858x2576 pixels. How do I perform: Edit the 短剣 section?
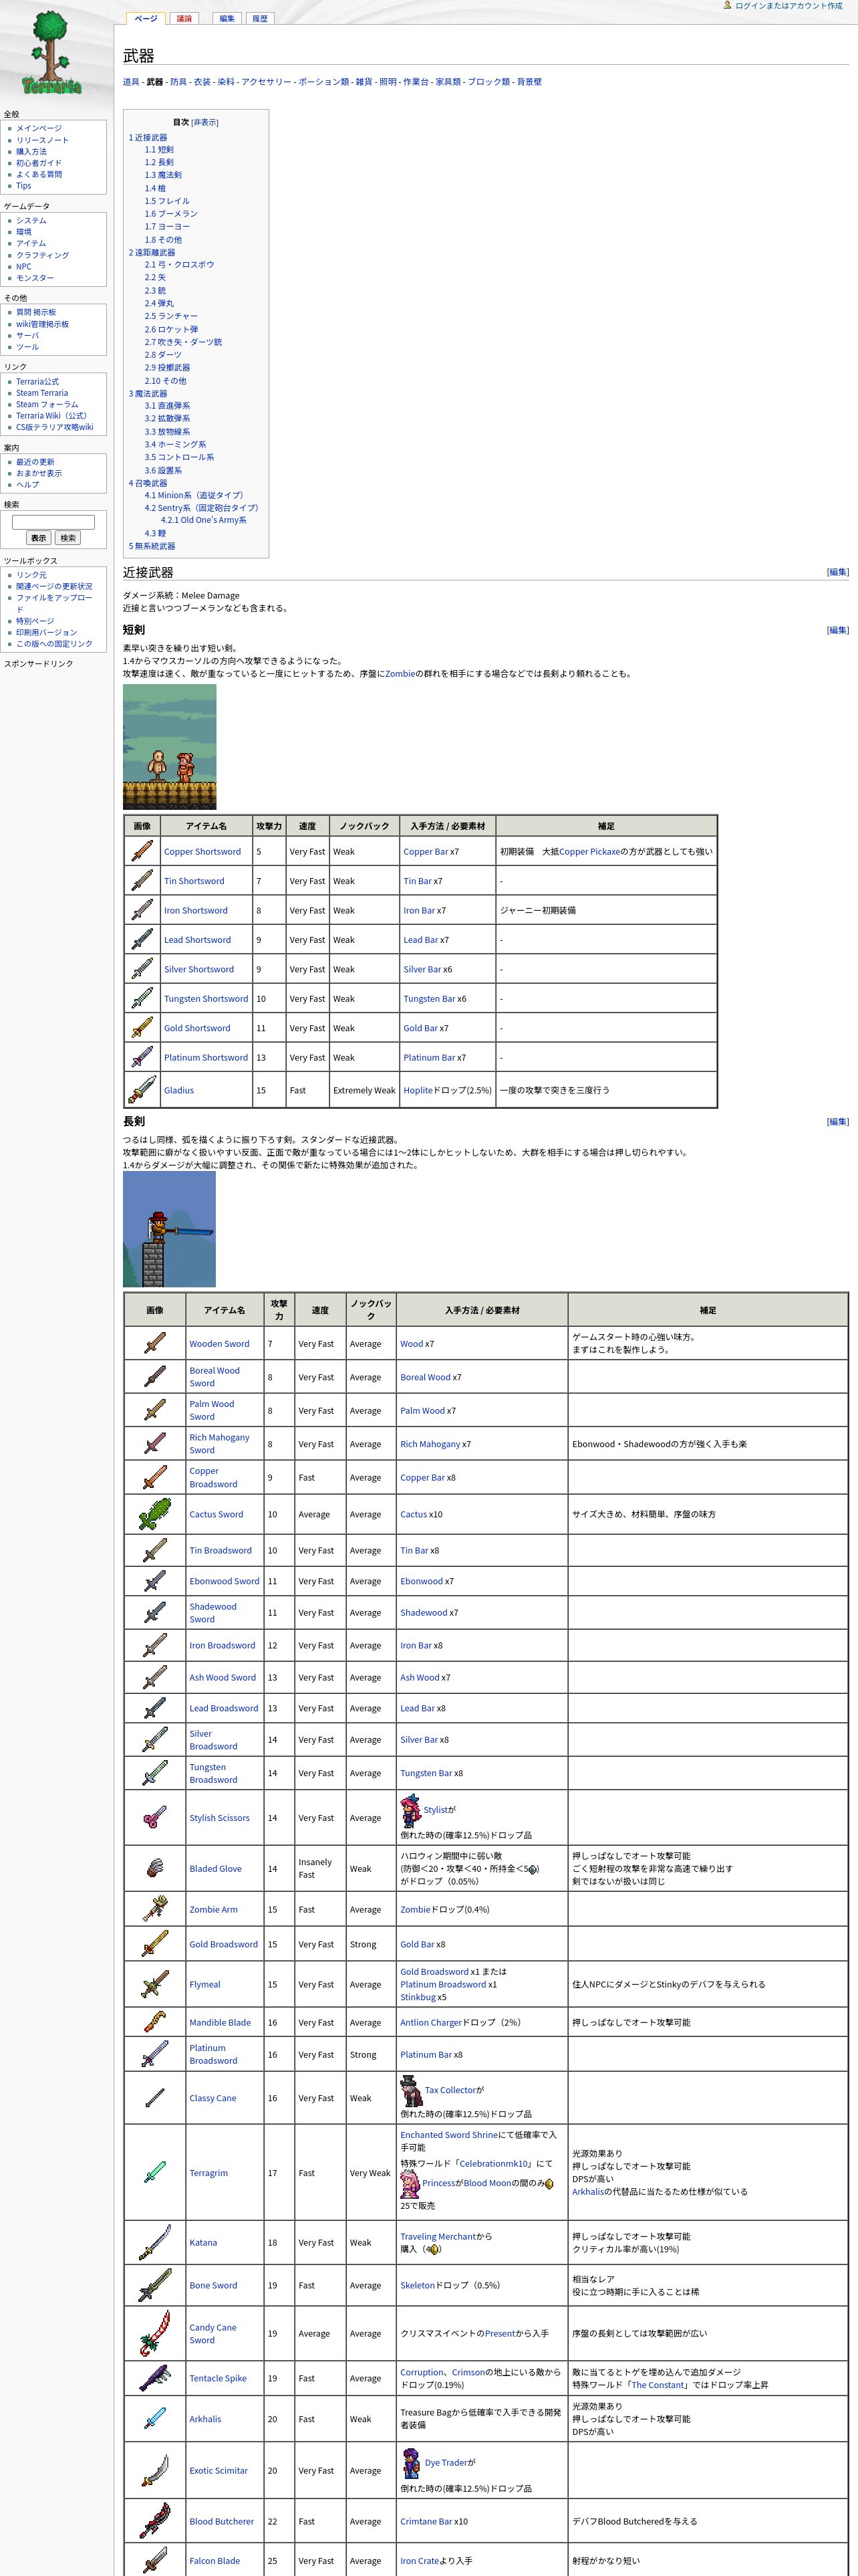[838, 630]
